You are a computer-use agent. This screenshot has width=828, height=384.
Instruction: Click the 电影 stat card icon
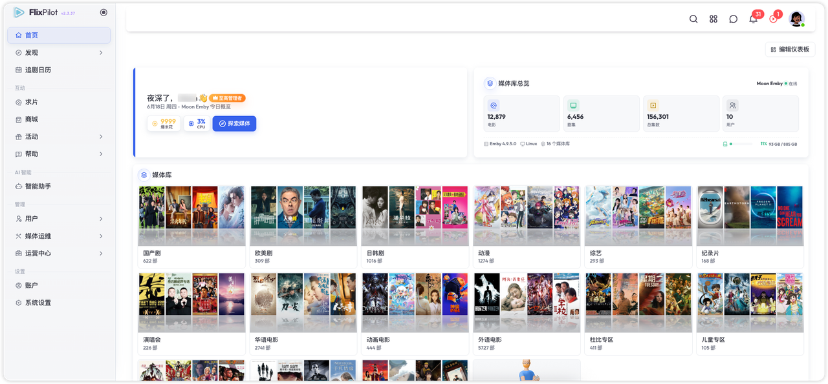tap(494, 105)
